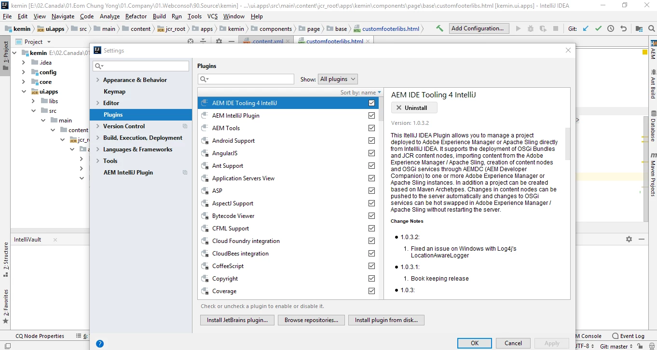Toggle Android Support plugin checkbox

(371, 141)
